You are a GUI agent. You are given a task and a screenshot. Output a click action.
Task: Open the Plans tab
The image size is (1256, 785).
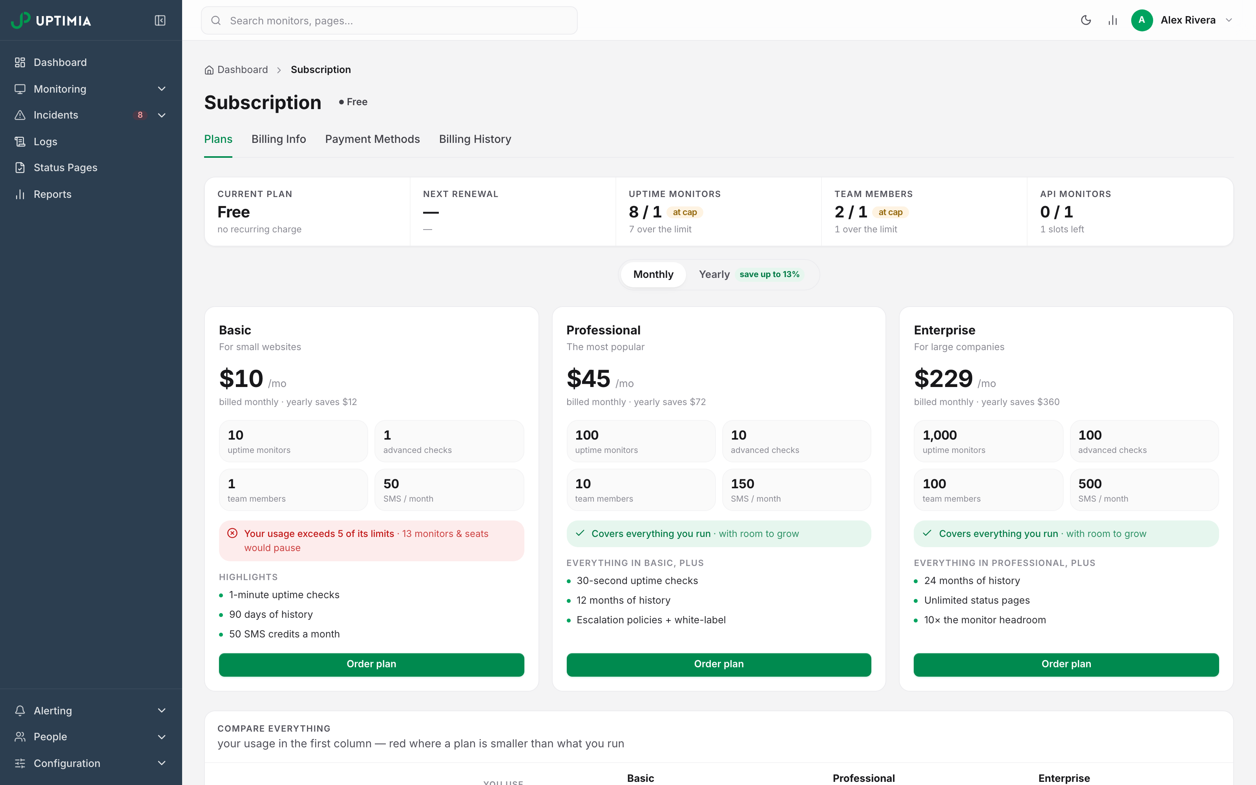click(x=218, y=139)
